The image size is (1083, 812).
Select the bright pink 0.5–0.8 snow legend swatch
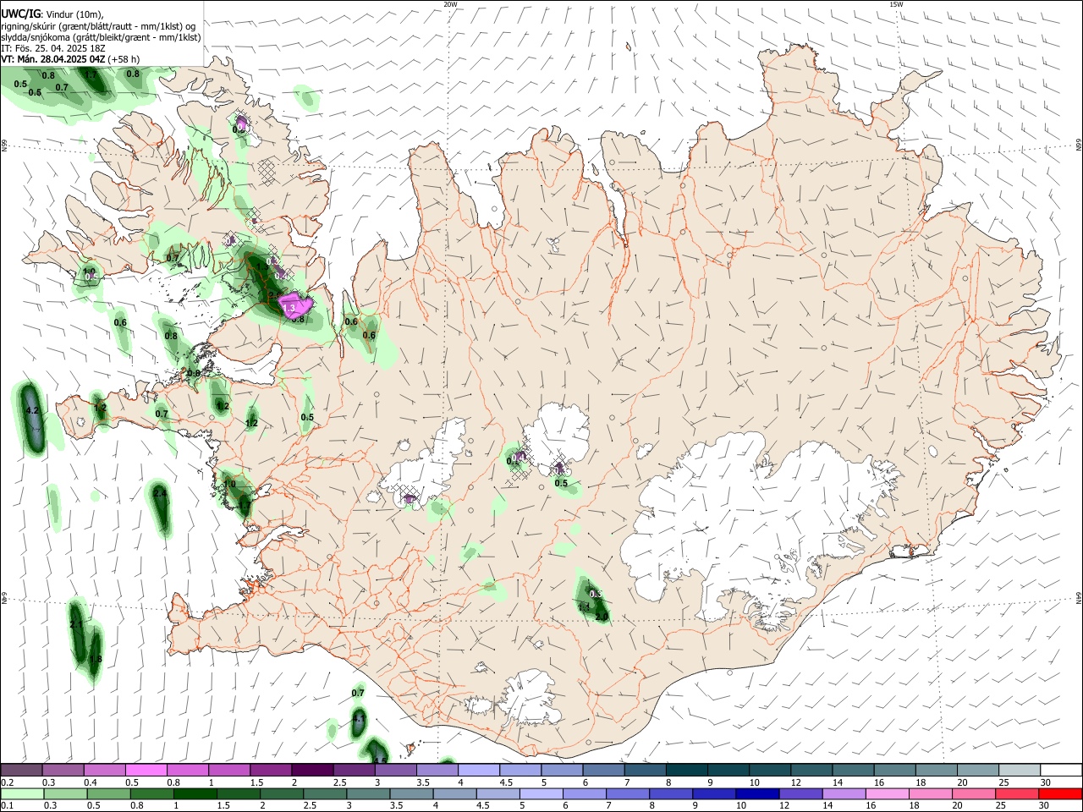tap(146, 771)
